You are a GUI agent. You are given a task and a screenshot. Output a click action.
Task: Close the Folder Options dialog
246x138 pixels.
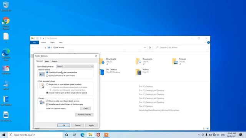click(x=96, y=56)
